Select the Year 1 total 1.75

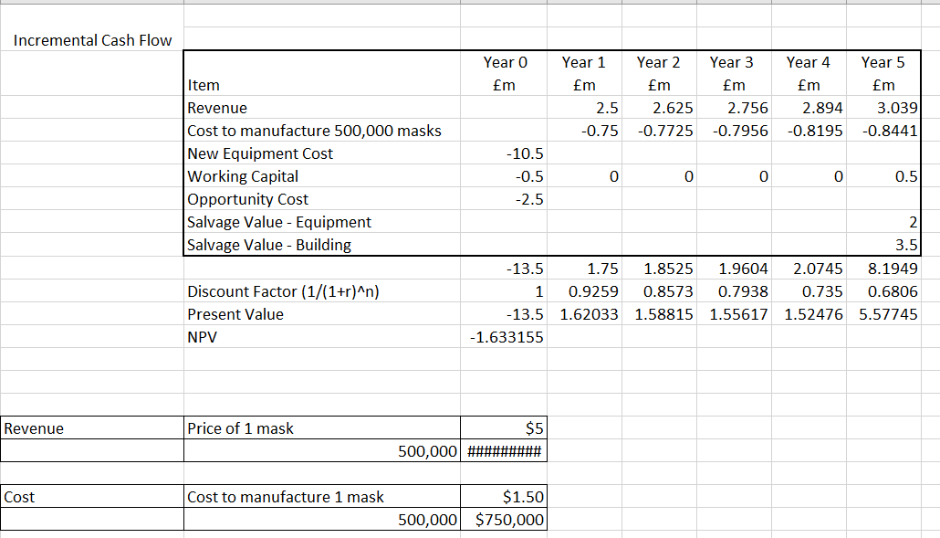pyautogui.click(x=584, y=269)
